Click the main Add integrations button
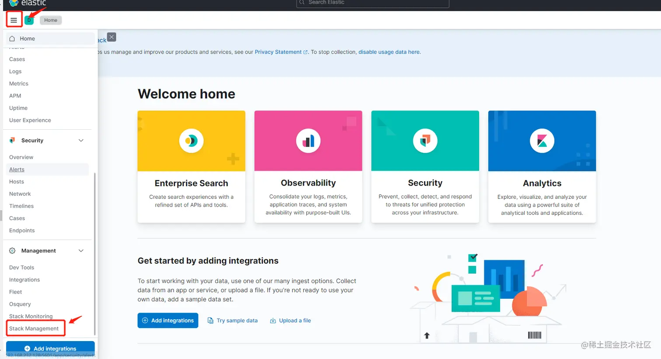661x359 pixels. [x=168, y=321]
